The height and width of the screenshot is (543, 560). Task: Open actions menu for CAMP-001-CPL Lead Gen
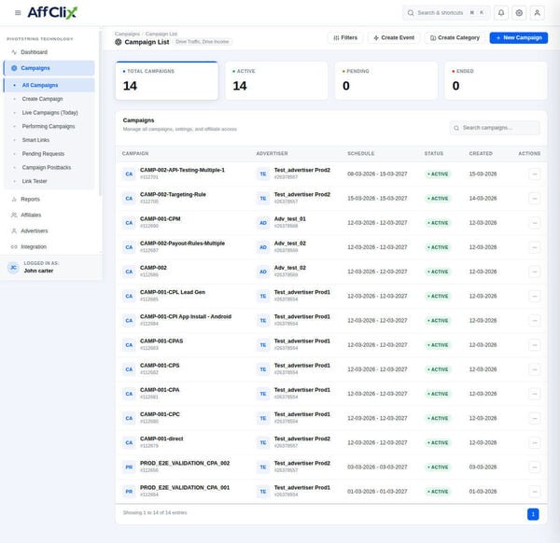coord(534,297)
